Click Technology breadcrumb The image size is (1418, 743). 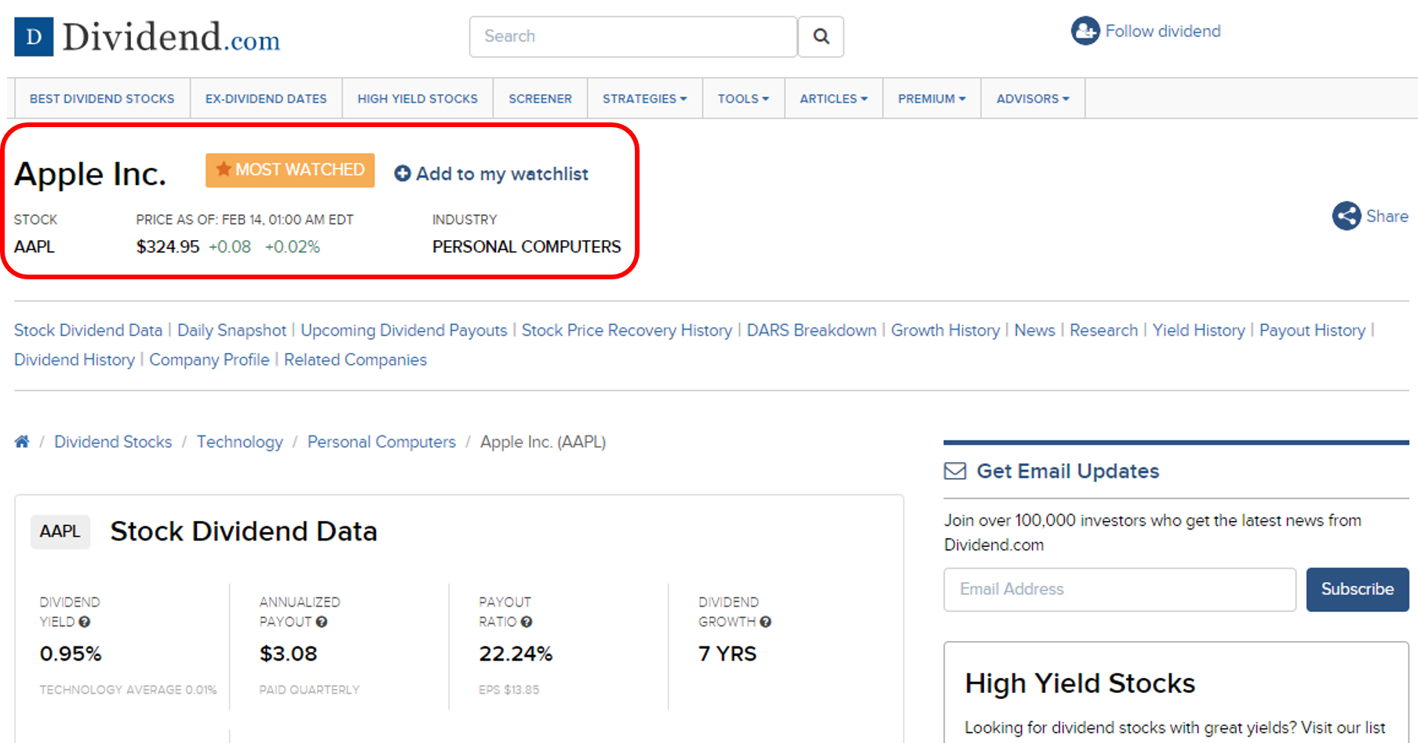(240, 442)
